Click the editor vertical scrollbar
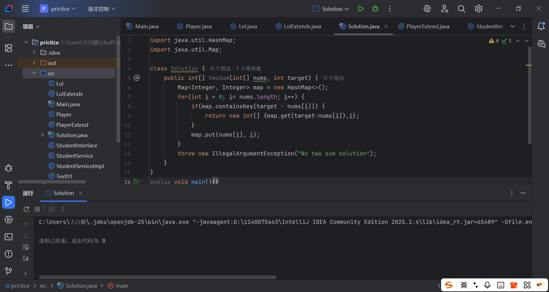549x292 pixels. tap(530, 95)
